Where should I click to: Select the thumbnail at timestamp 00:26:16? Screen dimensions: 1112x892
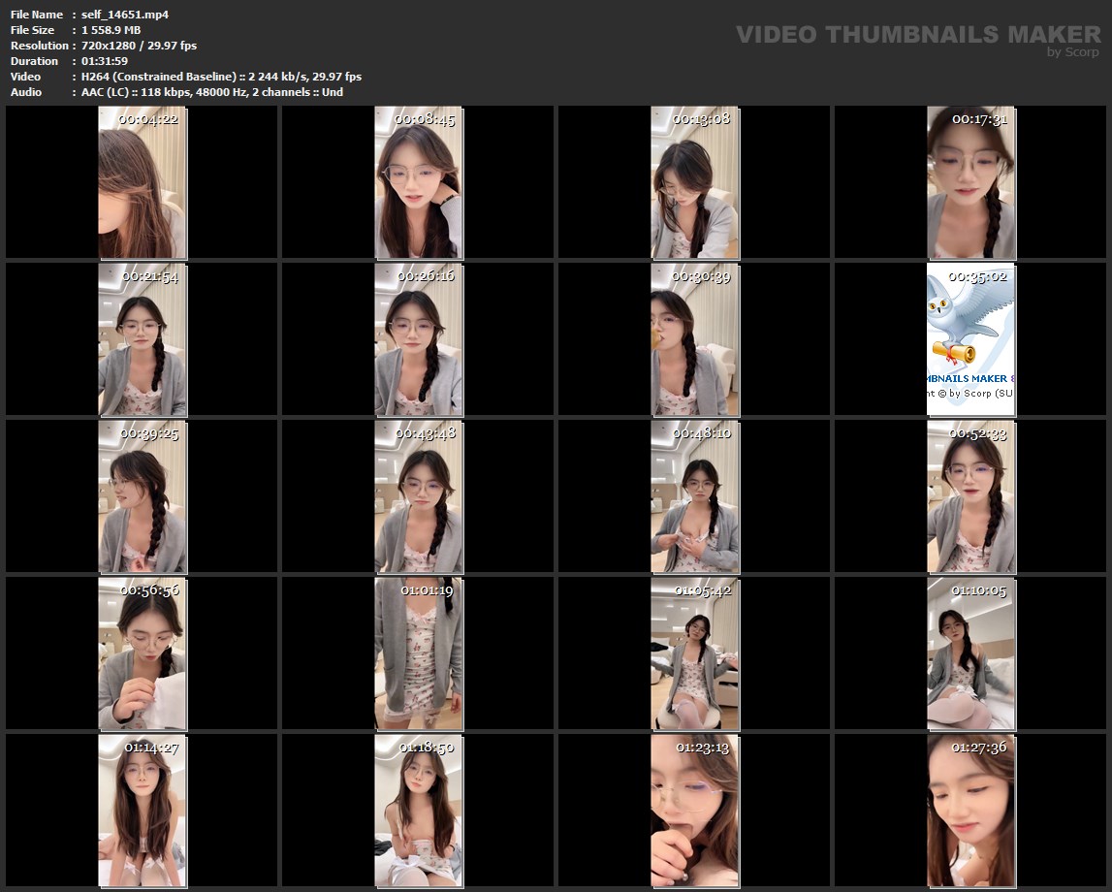(x=419, y=339)
